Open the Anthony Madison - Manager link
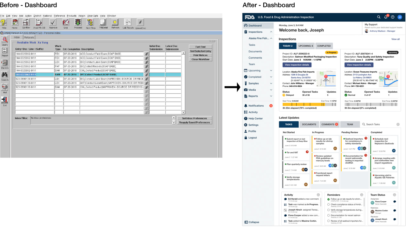Viewport: 406px width, 227px height. point(383,31)
